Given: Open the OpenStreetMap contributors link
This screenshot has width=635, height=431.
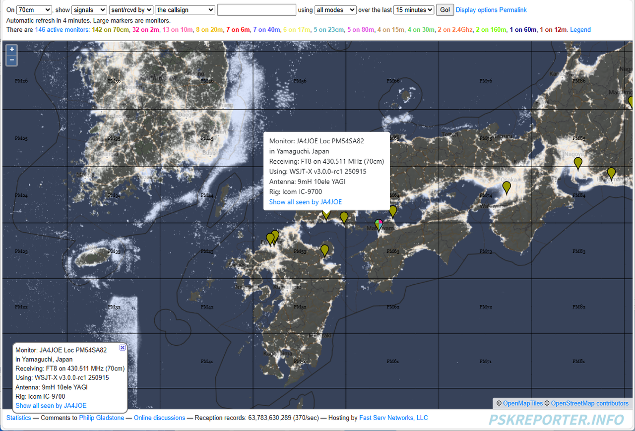Looking at the screenshot, I should click(590, 403).
